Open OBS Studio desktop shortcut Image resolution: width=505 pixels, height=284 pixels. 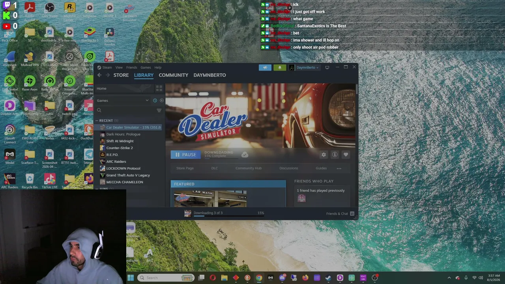(x=49, y=11)
